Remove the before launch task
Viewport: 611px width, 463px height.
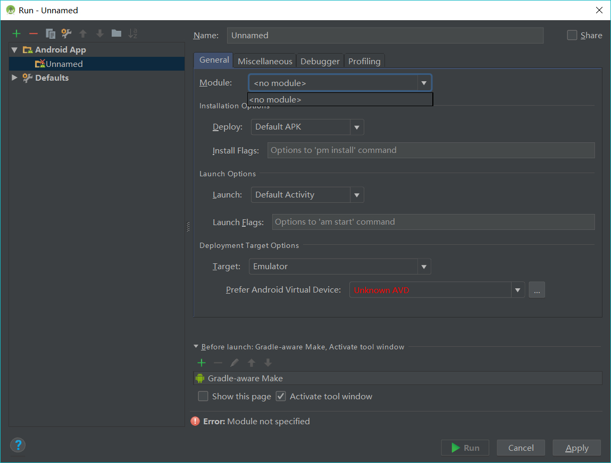coord(218,363)
